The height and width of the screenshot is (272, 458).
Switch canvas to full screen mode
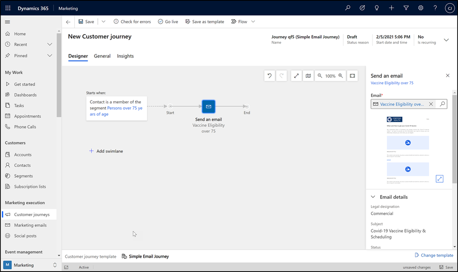click(x=296, y=76)
